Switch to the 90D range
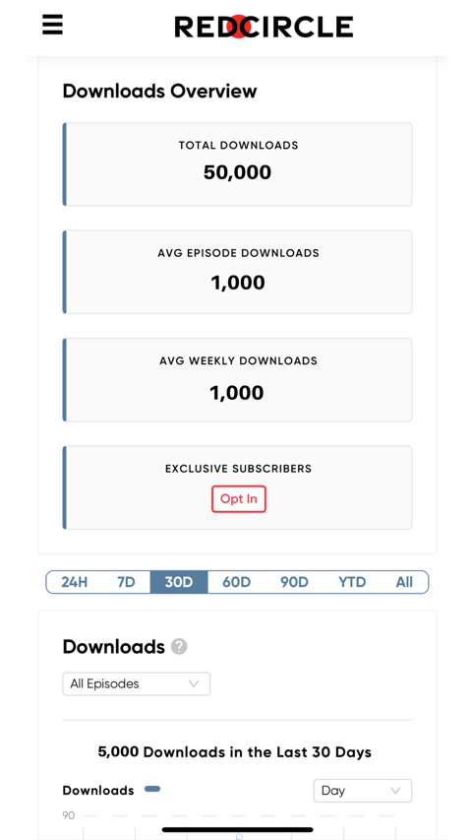 click(294, 582)
